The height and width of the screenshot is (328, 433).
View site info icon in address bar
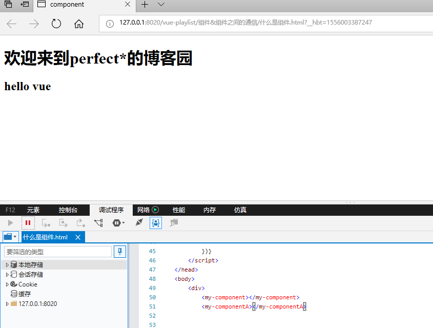tap(110, 24)
